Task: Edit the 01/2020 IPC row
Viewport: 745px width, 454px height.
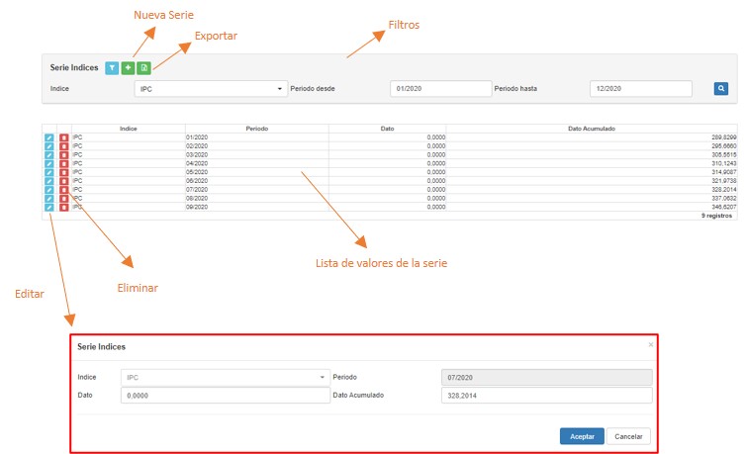Action: click(48, 136)
